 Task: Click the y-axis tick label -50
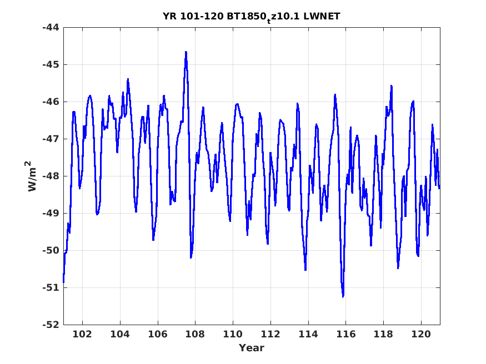pos(51,250)
